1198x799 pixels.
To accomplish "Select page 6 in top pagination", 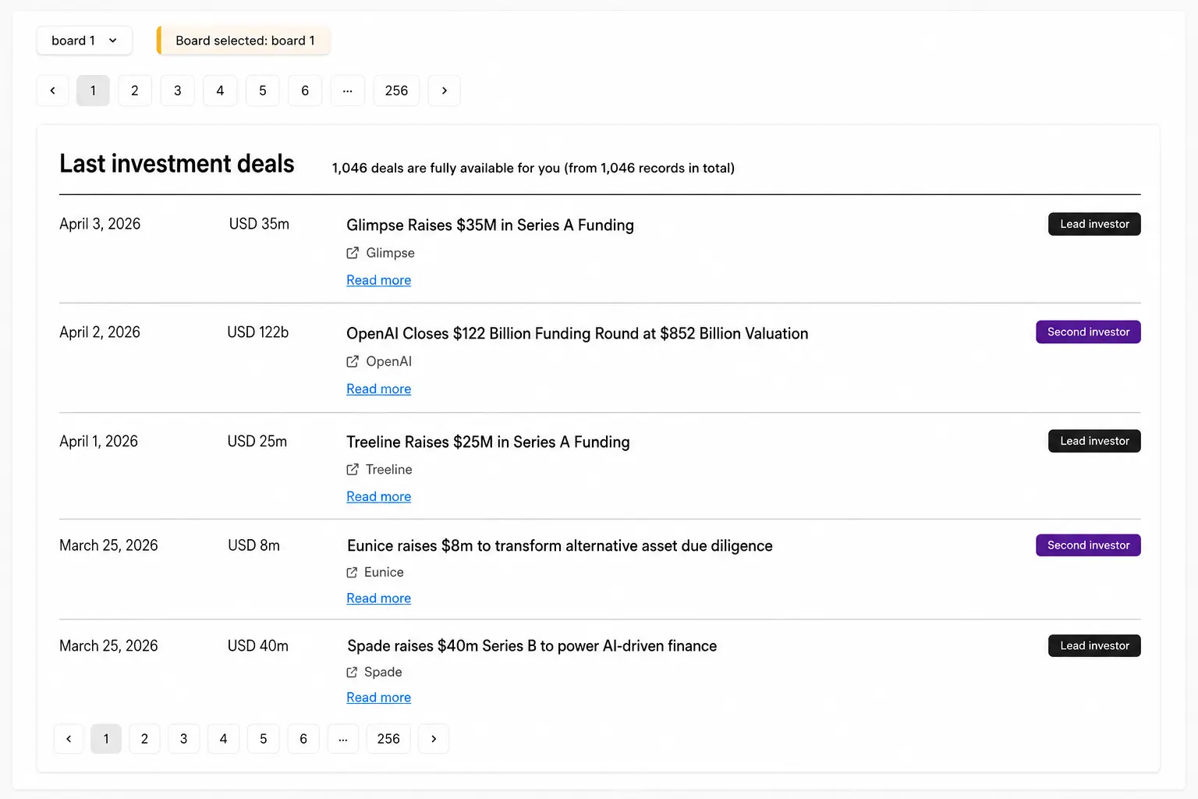I will [305, 91].
